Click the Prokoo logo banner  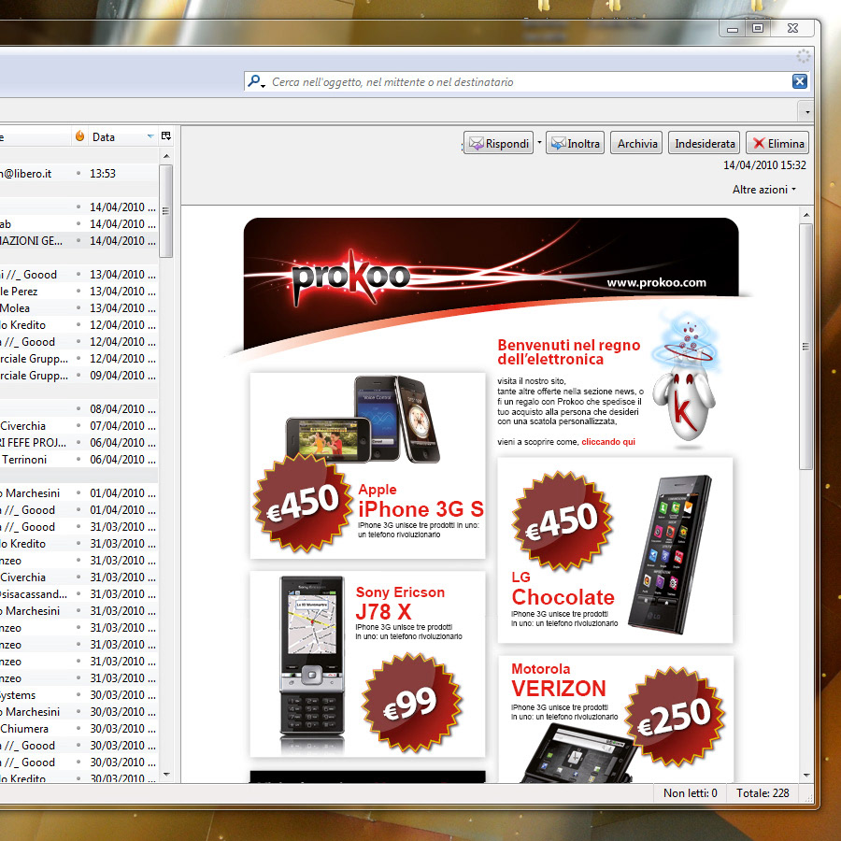click(350, 278)
